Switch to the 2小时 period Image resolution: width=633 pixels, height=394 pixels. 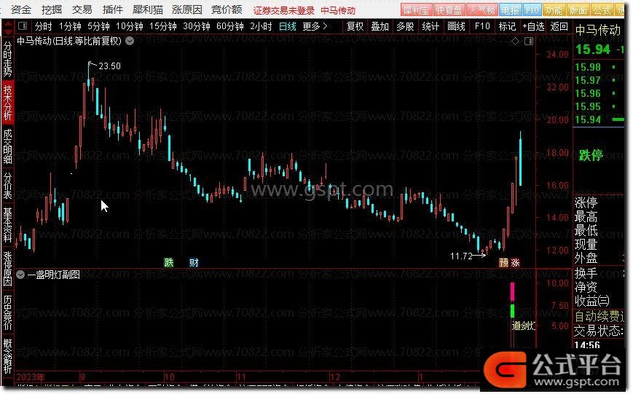261,27
